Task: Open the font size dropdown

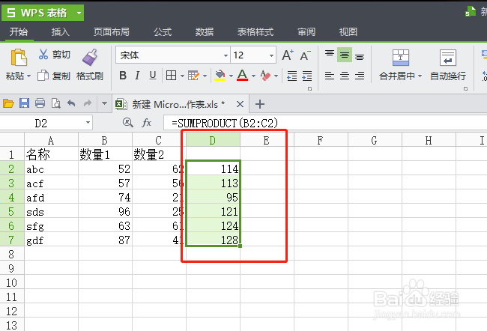Action: click(x=271, y=55)
